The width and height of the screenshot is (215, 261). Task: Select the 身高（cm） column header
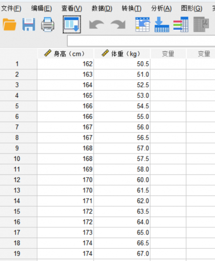[x=65, y=54]
